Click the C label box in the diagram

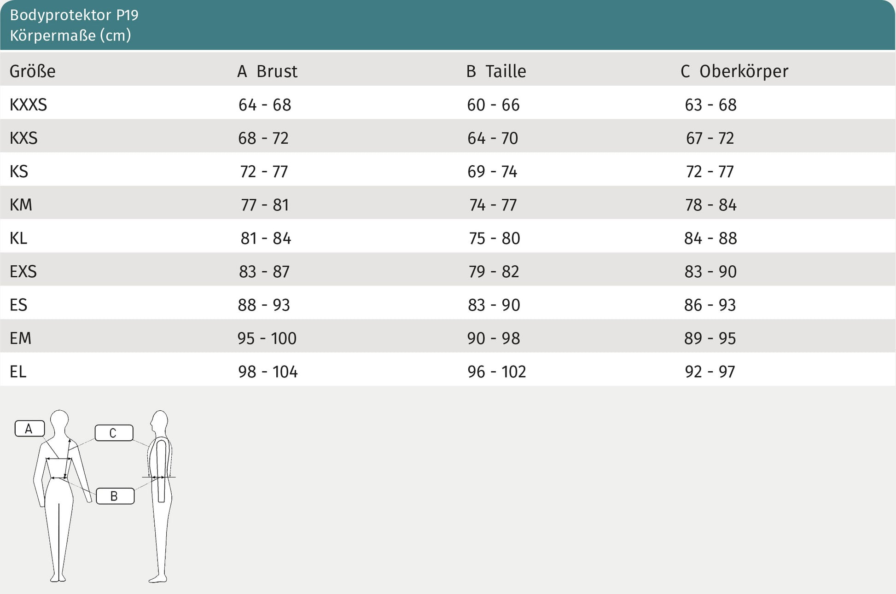114,433
